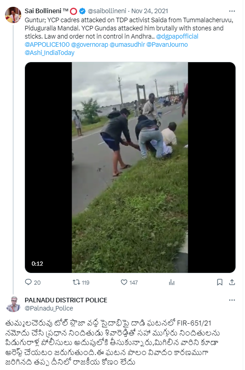Open Sai Bollineni's profile picture
Screen dimensions: 245x370
coord(13,15)
